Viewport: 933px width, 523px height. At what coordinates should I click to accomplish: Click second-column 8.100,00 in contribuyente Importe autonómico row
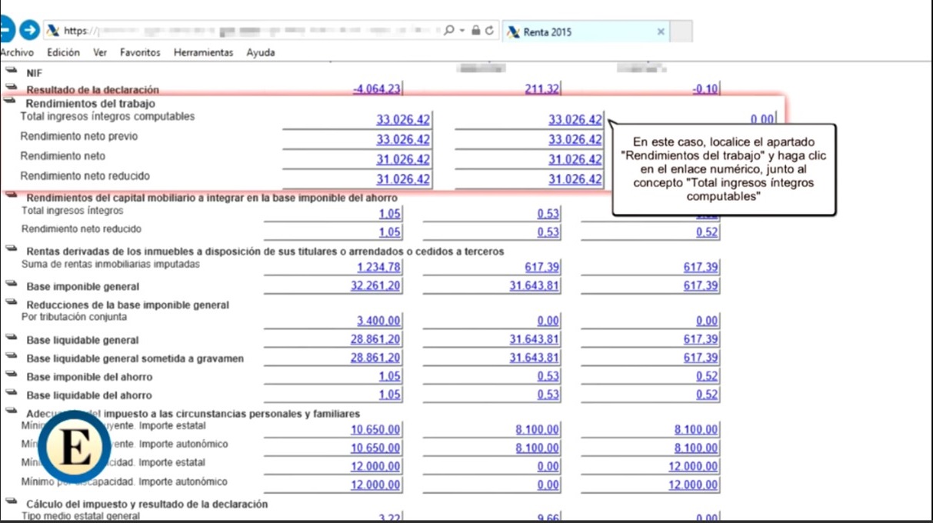click(x=538, y=448)
